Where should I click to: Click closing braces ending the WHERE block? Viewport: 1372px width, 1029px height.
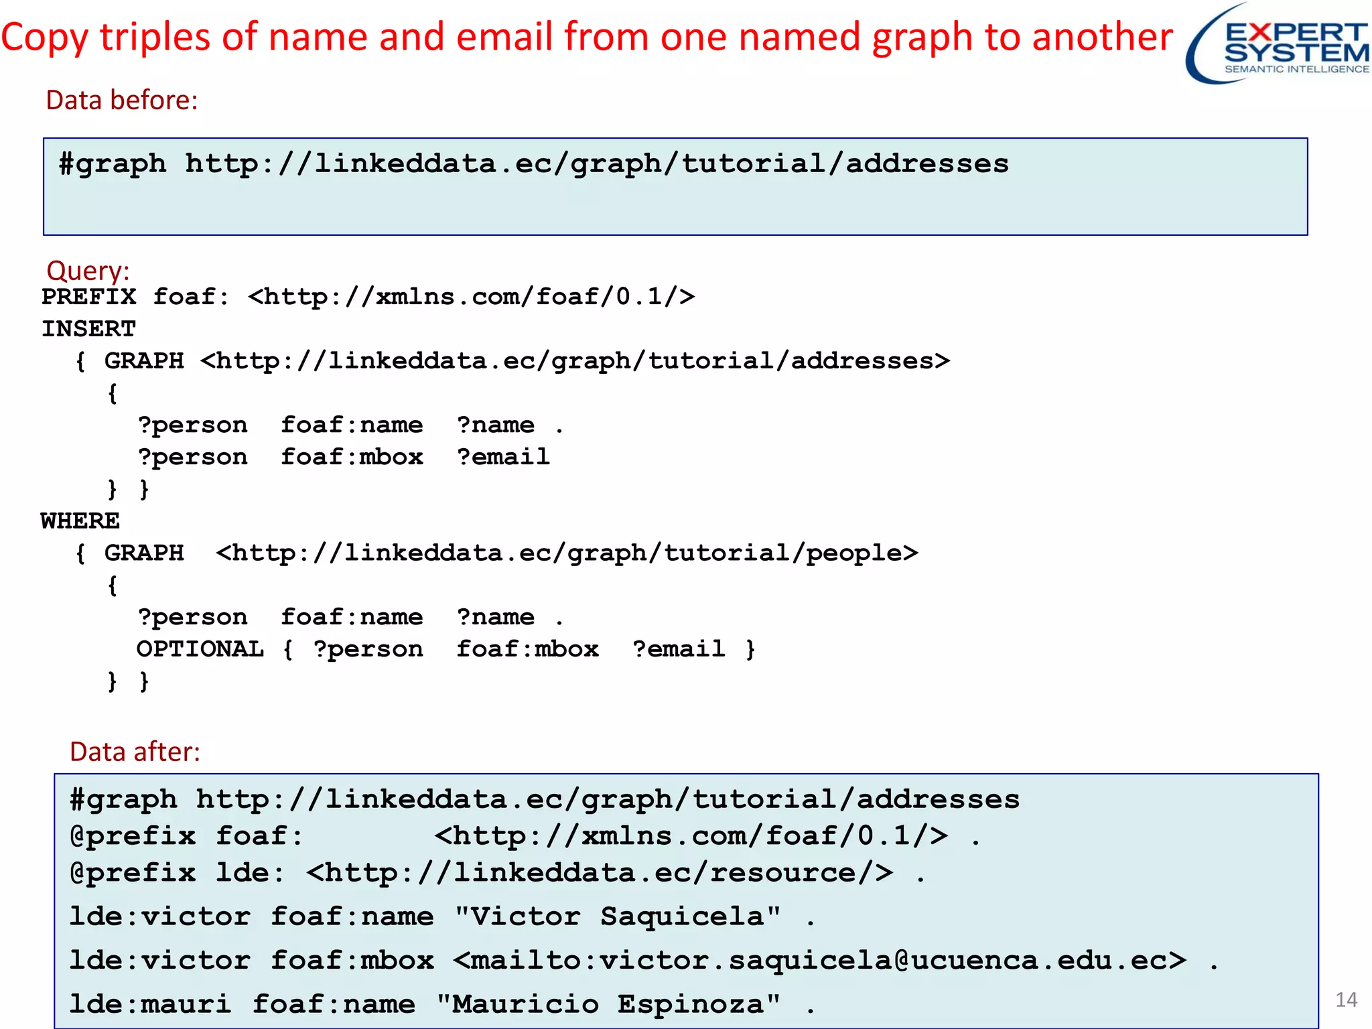[x=128, y=681]
